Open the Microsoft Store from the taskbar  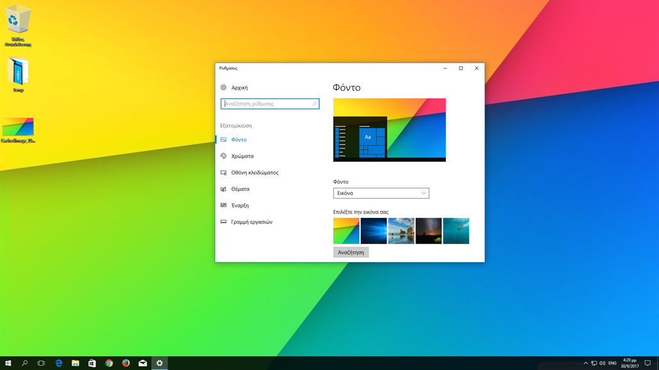[91, 362]
